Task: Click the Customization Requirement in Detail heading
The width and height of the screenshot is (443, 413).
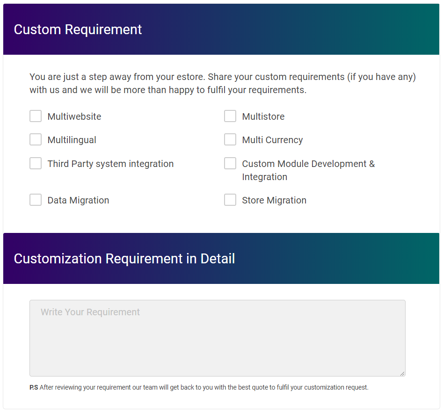Action: pos(124,259)
